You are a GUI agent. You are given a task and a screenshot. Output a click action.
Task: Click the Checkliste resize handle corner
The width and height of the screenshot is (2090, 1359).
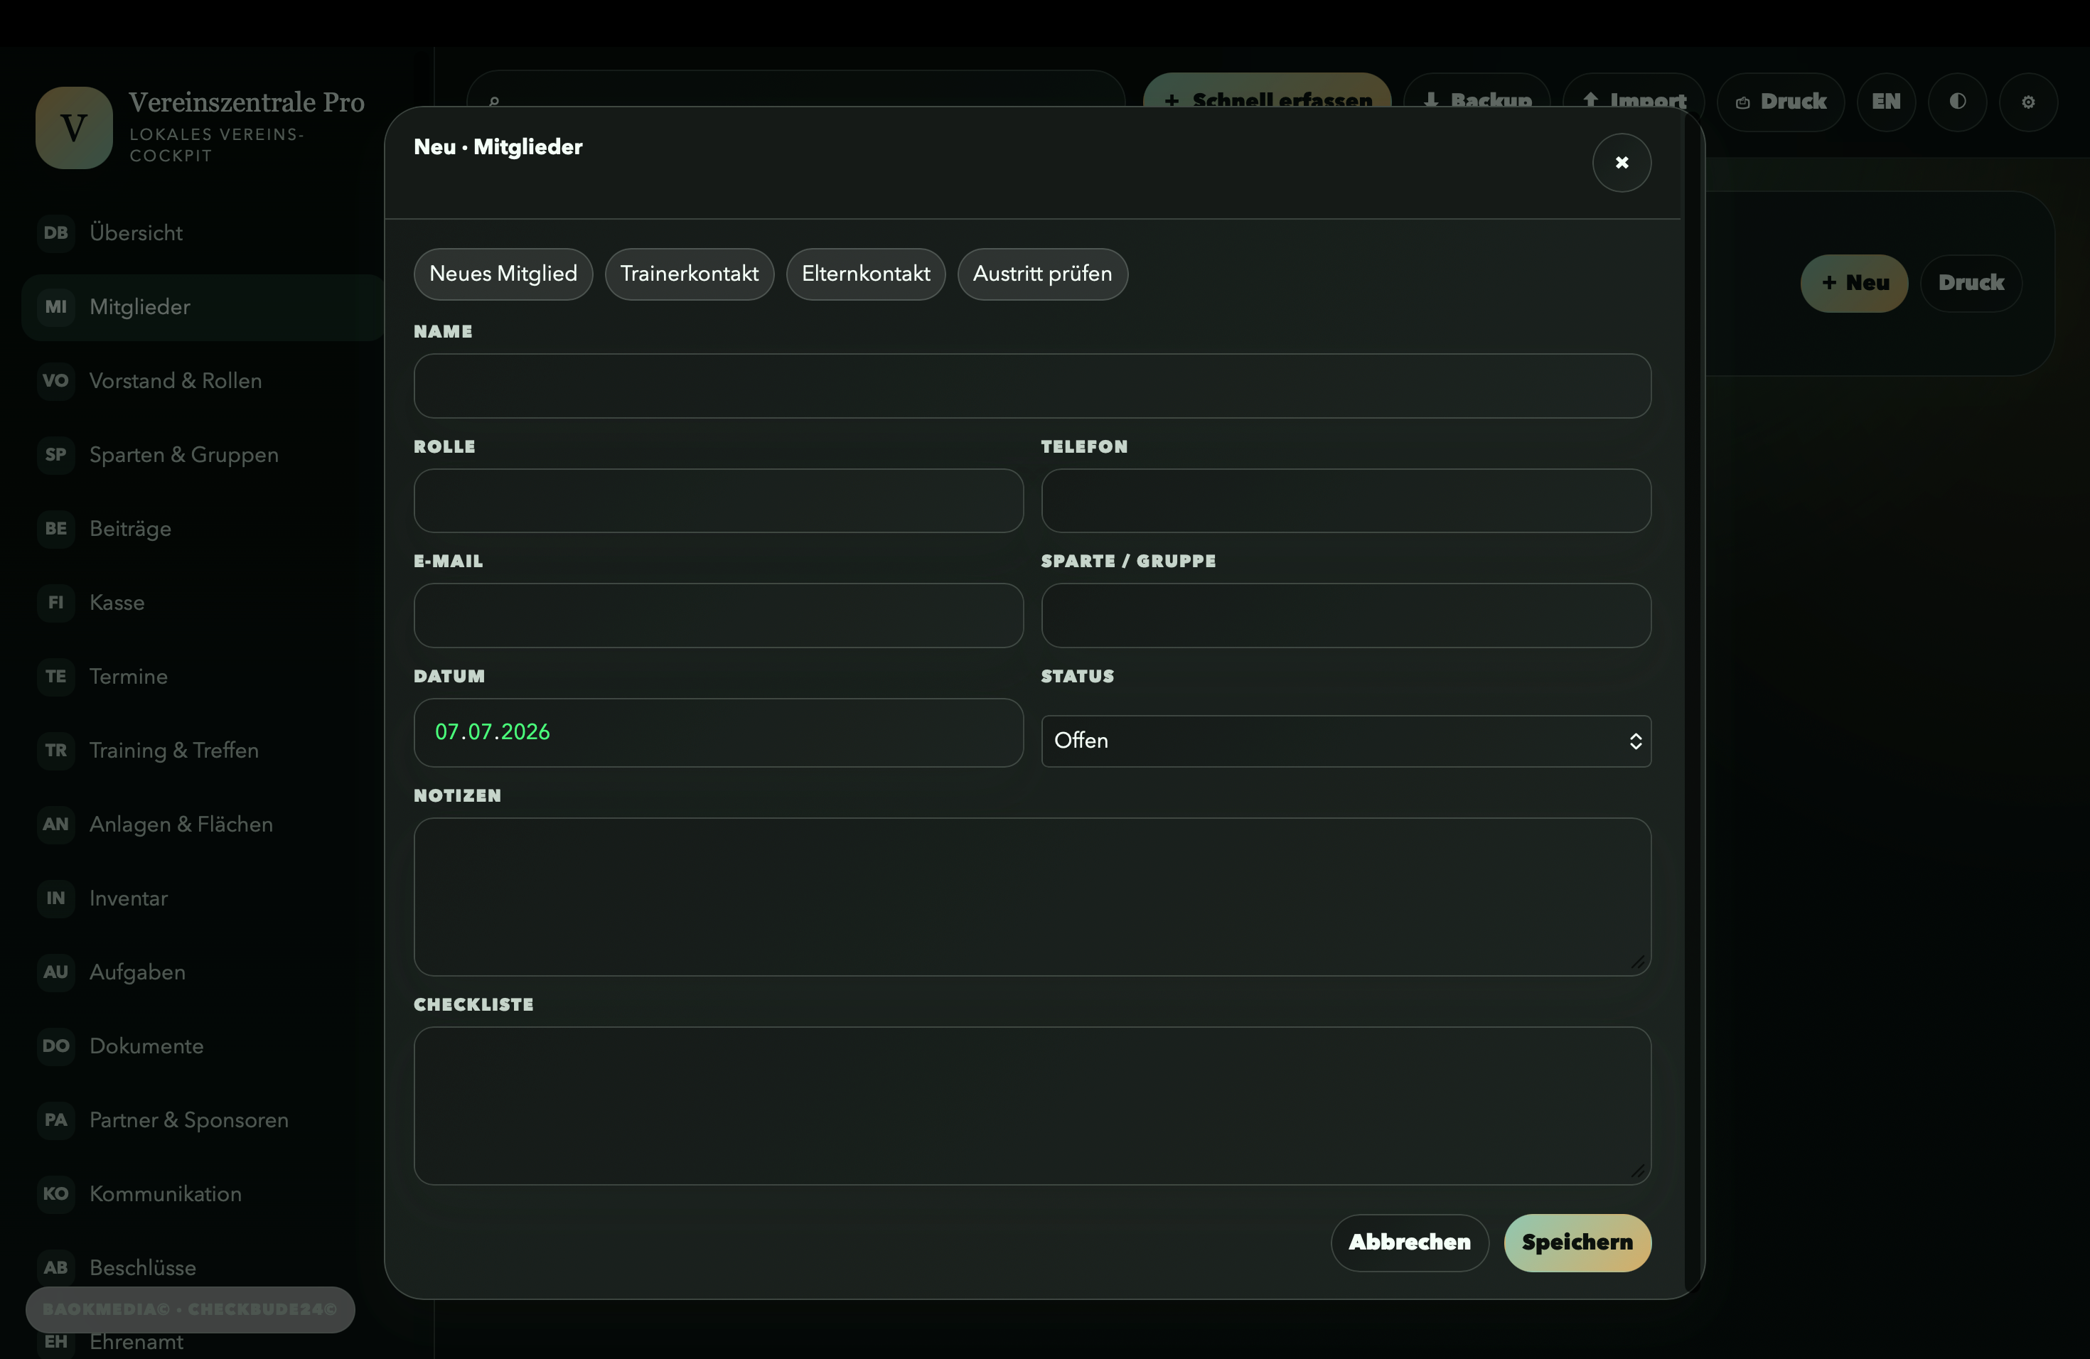(1638, 1171)
